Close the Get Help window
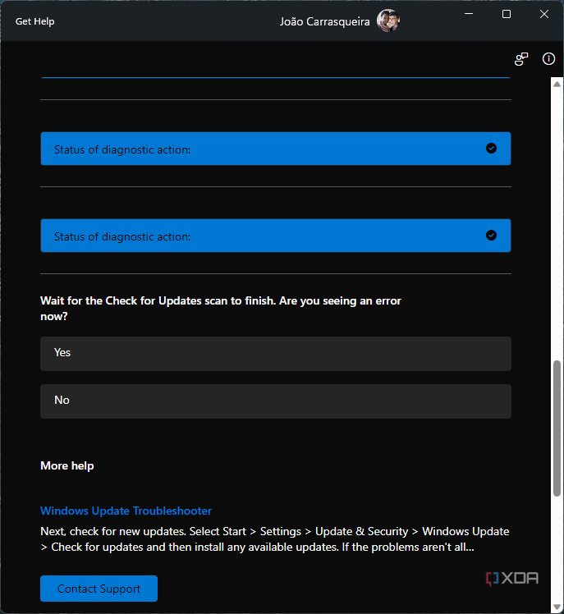This screenshot has width=564, height=614. (544, 14)
